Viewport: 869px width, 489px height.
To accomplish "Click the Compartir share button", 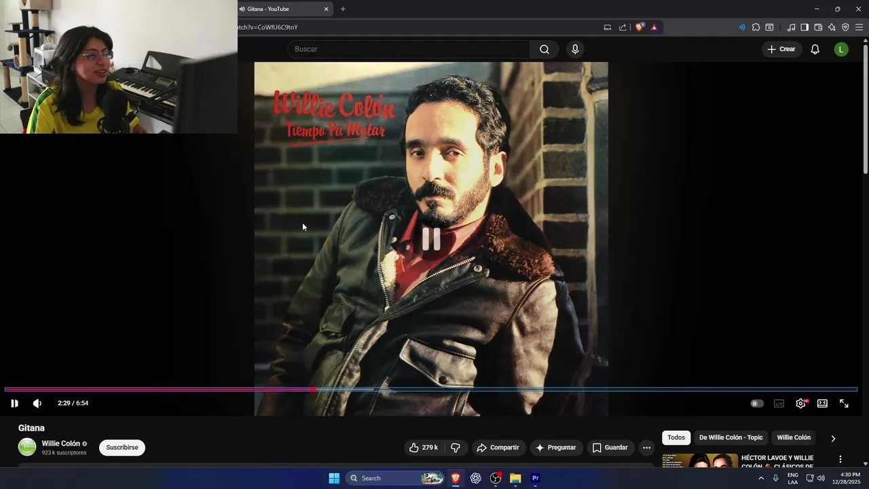I will click(498, 448).
